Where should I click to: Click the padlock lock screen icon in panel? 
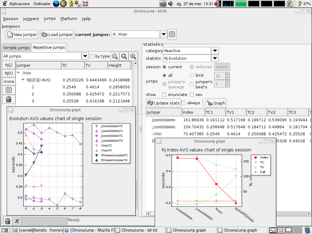(x=290, y=4)
